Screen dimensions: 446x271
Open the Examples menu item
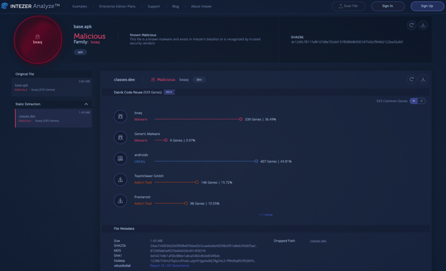pos(80,6)
